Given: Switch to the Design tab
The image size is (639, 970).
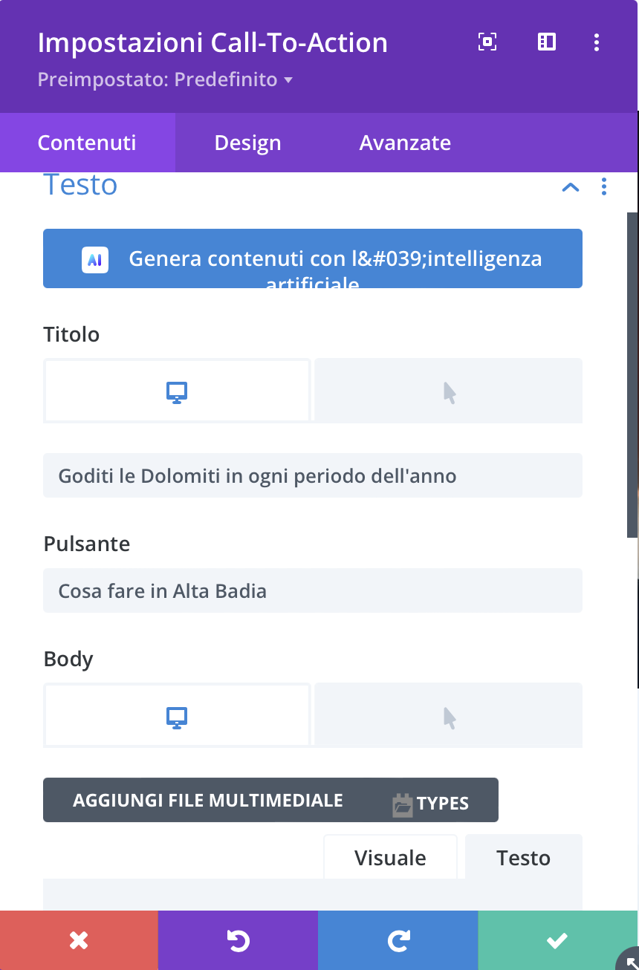Looking at the screenshot, I should coord(247,143).
